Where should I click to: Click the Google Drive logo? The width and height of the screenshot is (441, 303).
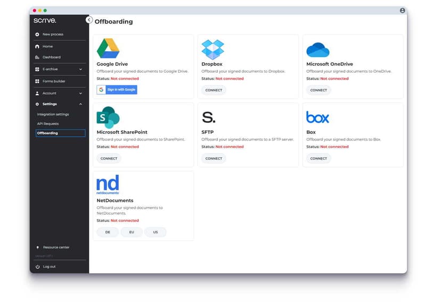(108, 48)
